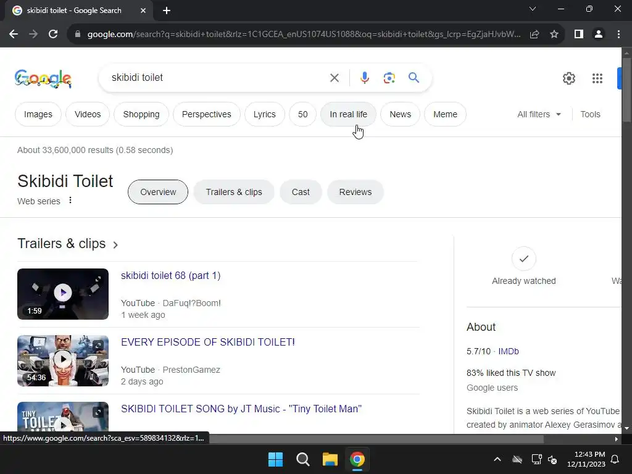The height and width of the screenshot is (474, 632).
Task: Click the magnifier search button
Action: 414,77
